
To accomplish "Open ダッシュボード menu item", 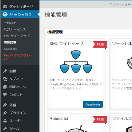I will (20, 7).
